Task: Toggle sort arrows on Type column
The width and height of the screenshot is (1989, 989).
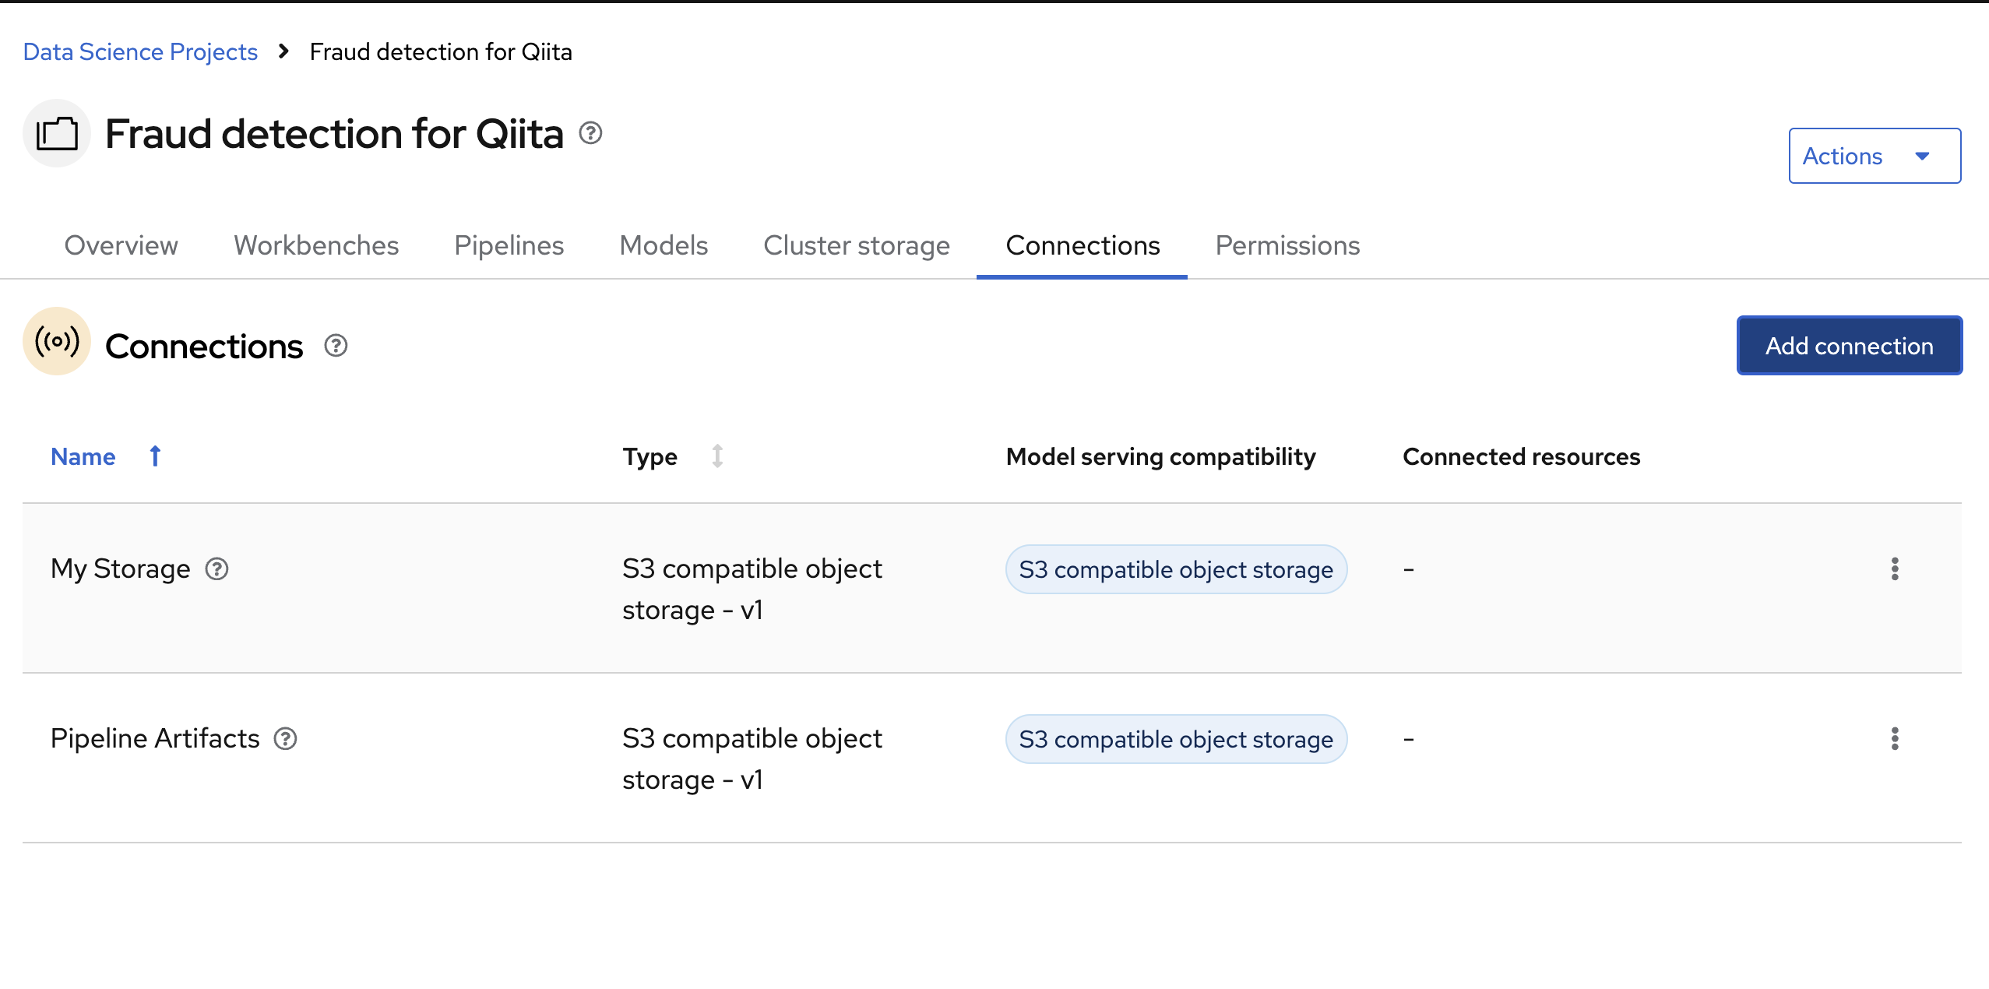Action: (716, 456)
